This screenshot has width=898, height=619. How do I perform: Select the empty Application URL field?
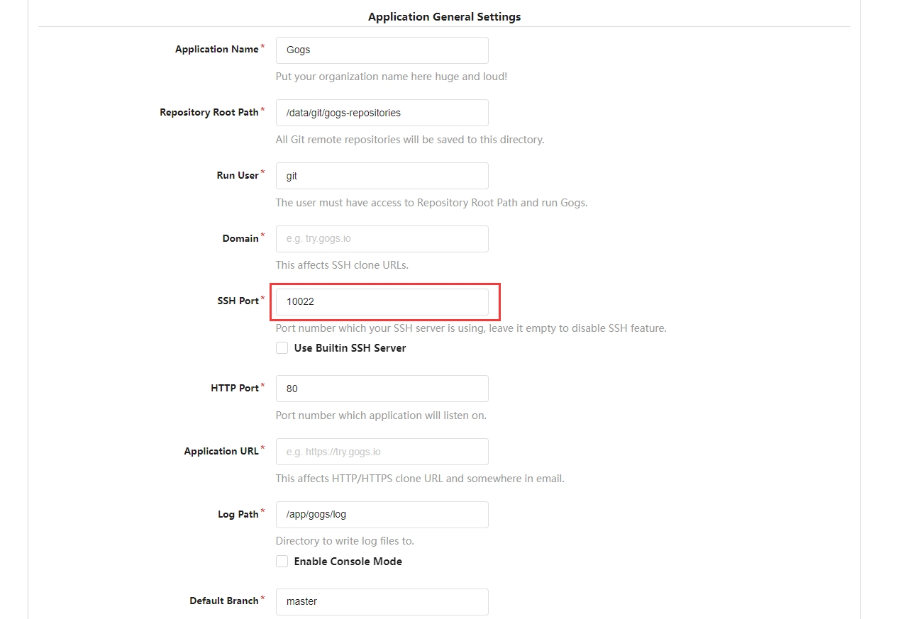(x=382, y=452)
